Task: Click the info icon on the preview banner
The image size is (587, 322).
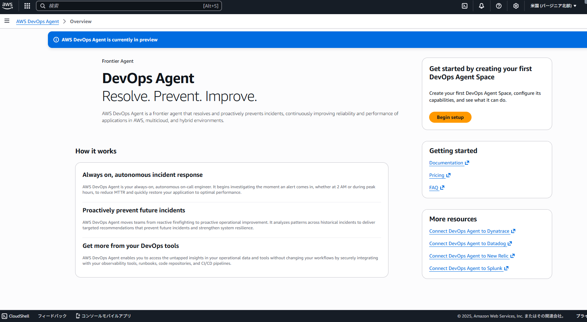Action: (56, 39)
